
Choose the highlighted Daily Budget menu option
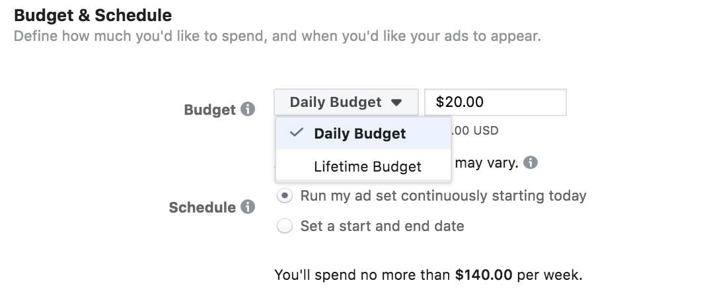click(360, 133)
